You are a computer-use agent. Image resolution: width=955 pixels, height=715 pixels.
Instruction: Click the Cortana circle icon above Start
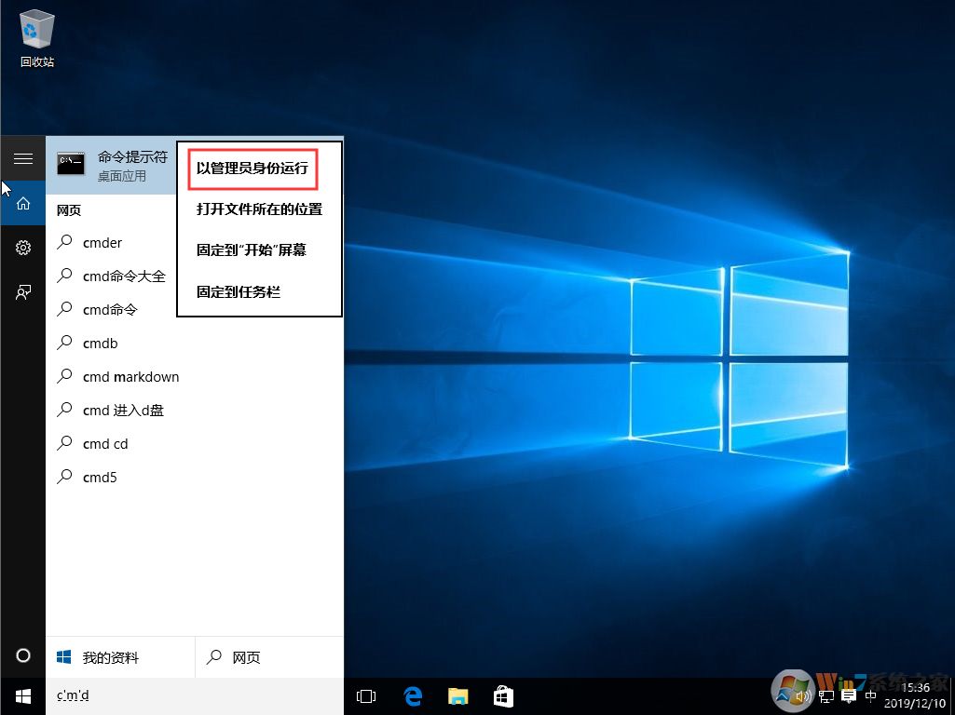[22, 655]
